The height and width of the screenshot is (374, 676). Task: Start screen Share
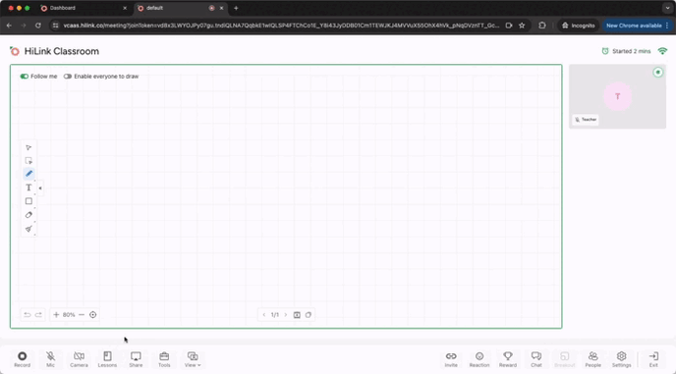point(136,359)
